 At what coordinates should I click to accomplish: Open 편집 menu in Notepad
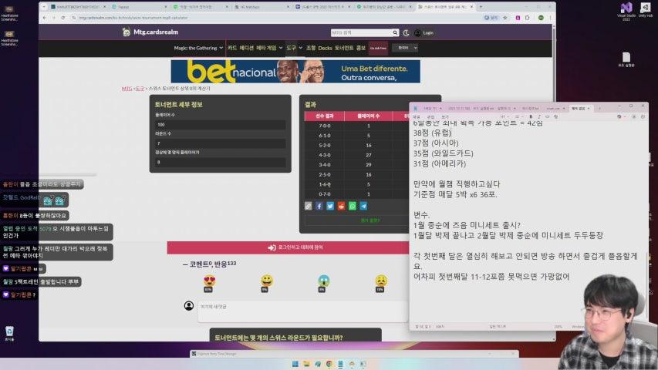430,116
